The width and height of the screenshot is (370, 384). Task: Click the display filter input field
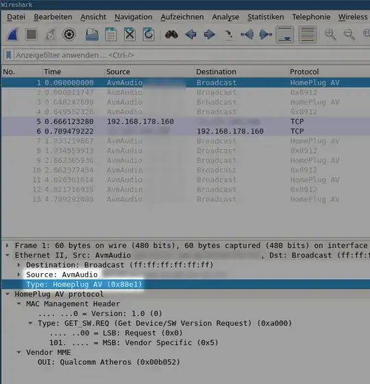(x=192, y=55)
